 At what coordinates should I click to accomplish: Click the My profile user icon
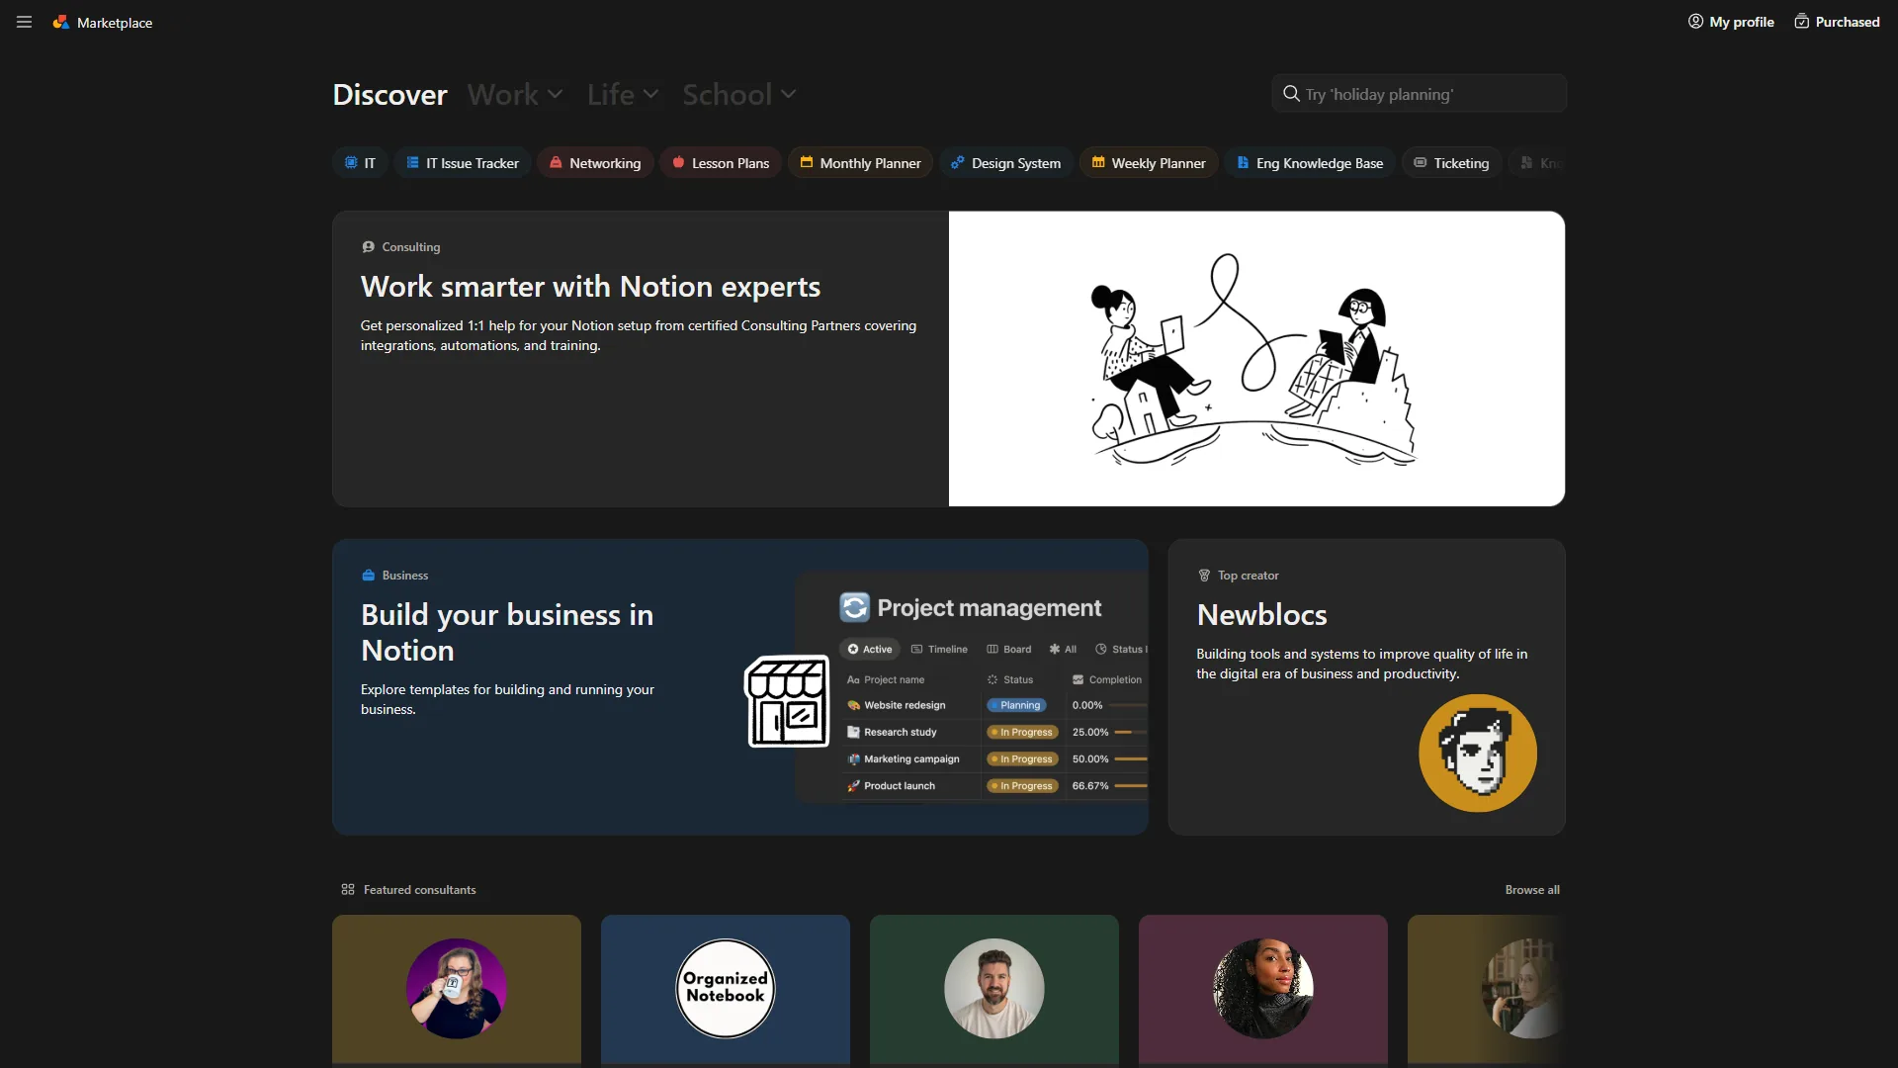[1695, 22]
